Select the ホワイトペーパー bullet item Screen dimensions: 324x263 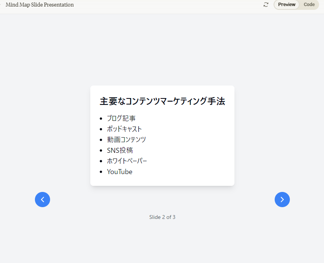pyautogui.click(x=127, y=161)
